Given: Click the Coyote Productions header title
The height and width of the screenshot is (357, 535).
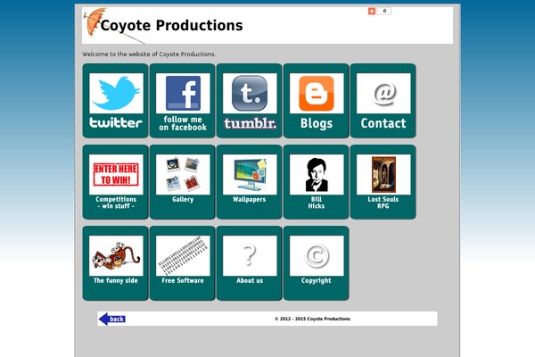Looking at the screenshot, I should [171, 26].
